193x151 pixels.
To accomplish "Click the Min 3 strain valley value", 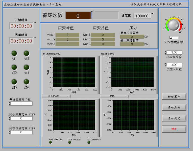I will coord(103,44).
